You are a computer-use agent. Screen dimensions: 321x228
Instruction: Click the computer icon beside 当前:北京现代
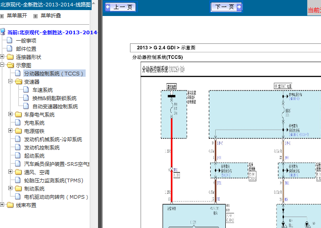click(x=3, y=32)
